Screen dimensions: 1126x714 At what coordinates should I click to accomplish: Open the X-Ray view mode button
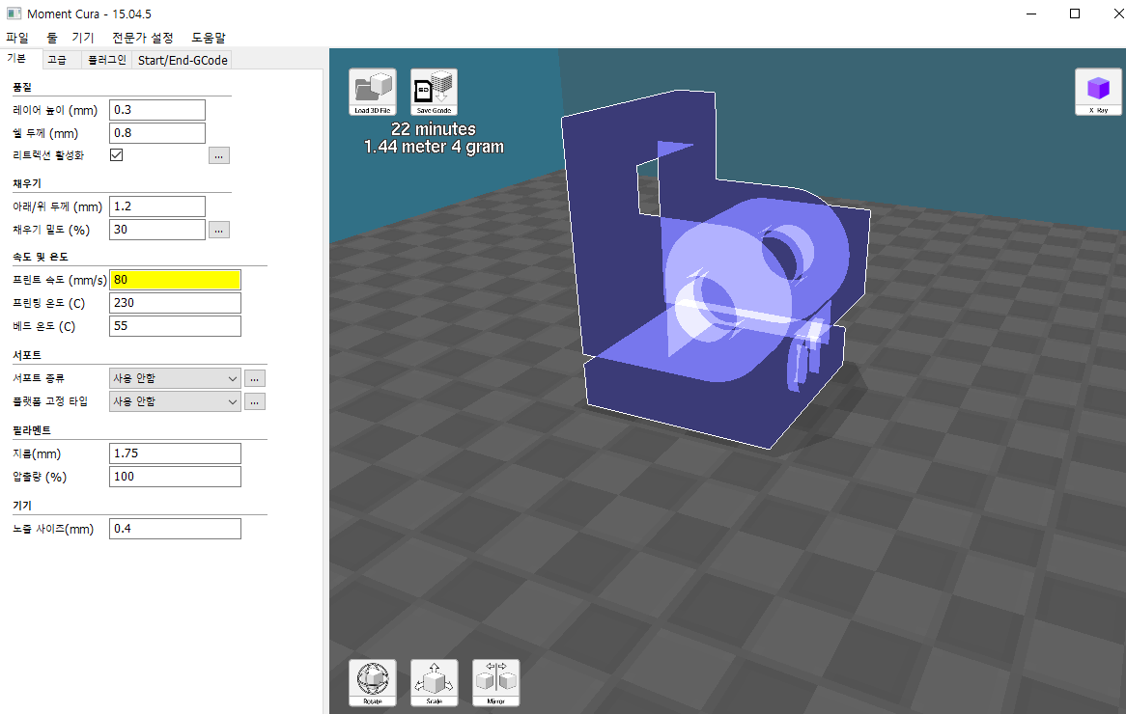click(x=1098, y=92)
